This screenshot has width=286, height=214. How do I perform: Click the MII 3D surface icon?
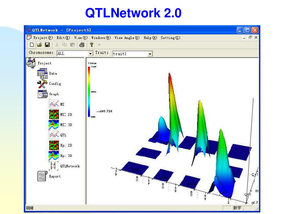click(54, 125)
